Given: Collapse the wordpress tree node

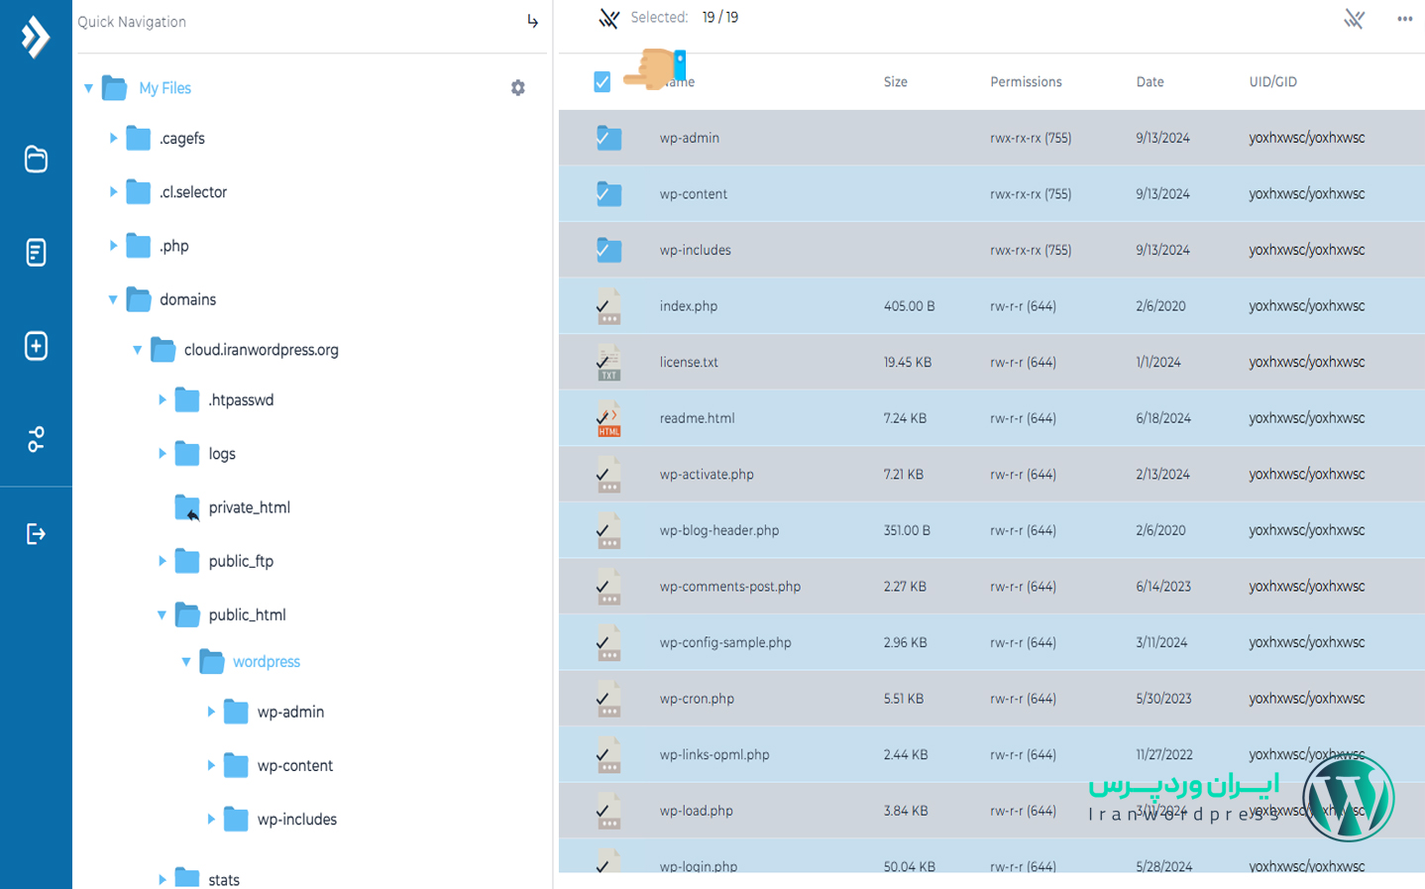Looking at the screenshot, I should click(185, 661).
